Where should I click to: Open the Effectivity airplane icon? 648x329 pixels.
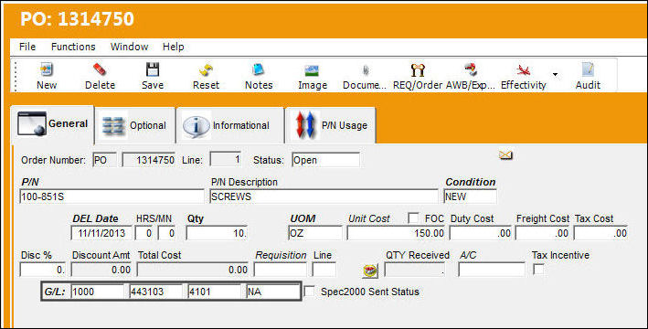523,69
